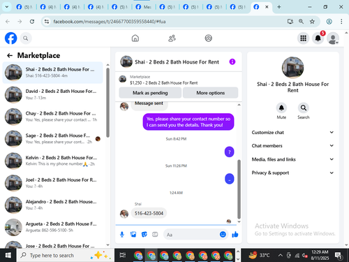Open the David conversation in the list
This screenshot has height=262, width=349.
pos(52,94)
